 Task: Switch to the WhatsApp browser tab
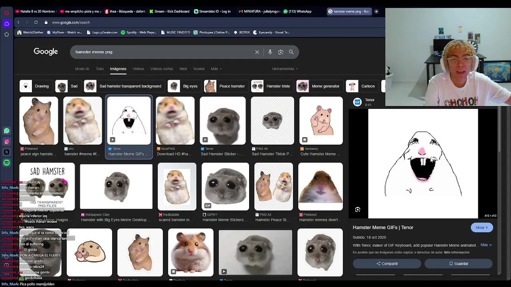tap(298, 12)
